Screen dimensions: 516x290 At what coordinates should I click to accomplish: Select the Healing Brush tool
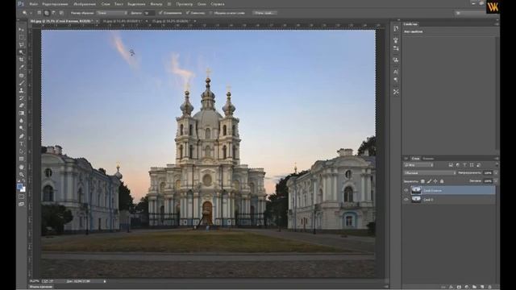22,75
